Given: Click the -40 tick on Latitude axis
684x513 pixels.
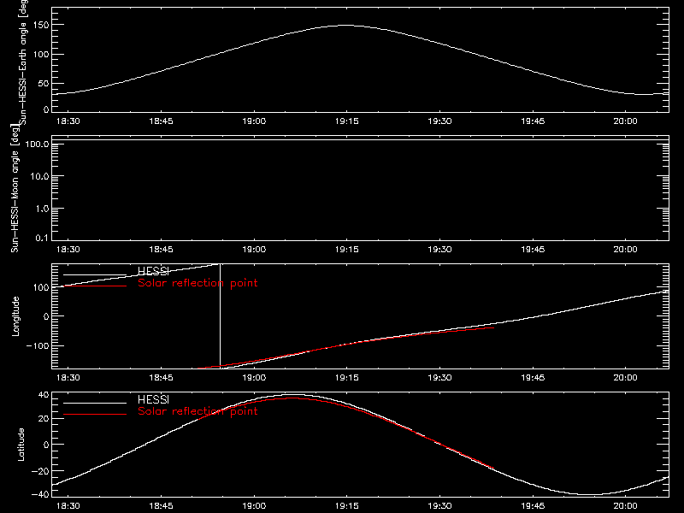Looking at the screenshot, I should (x=40, y=494).
